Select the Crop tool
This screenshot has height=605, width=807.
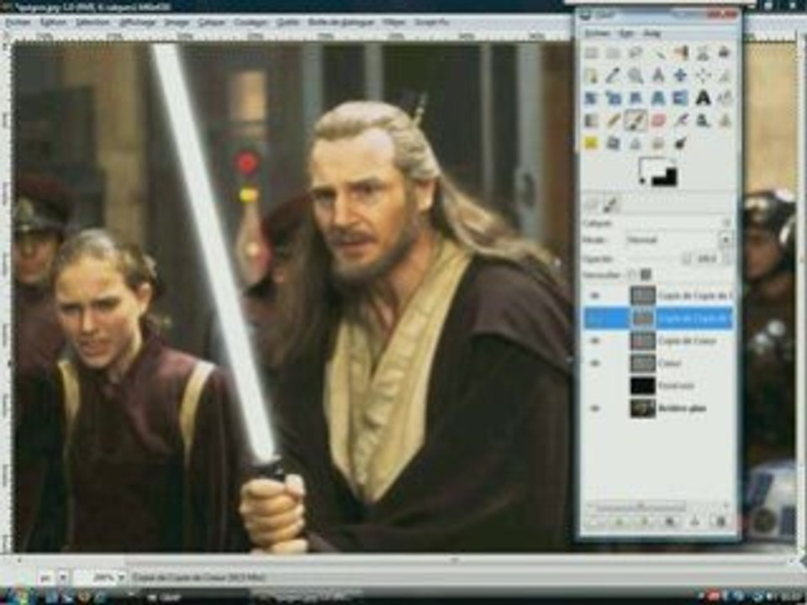click(x=725, y=76)
